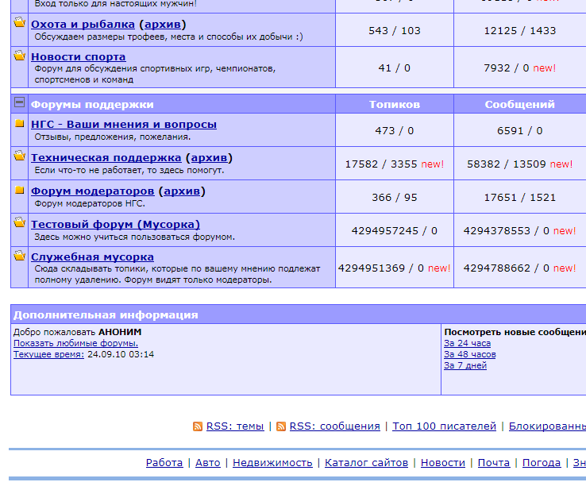Click folder icon beside Охота и рыбалка

tap(20, 23)
